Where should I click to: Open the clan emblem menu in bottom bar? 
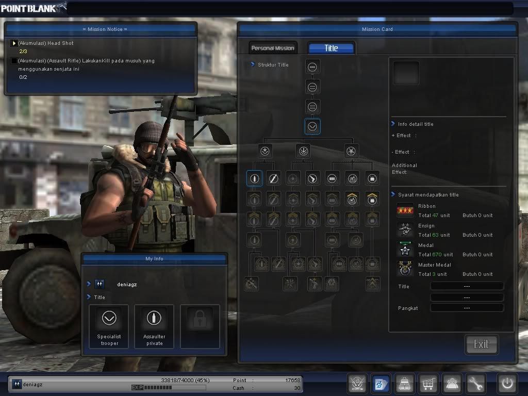point(357,384)
